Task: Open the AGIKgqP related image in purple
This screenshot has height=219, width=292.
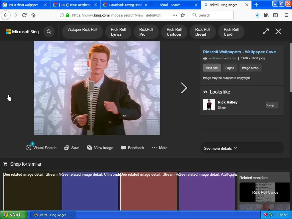Action: (x=207, y=191)
